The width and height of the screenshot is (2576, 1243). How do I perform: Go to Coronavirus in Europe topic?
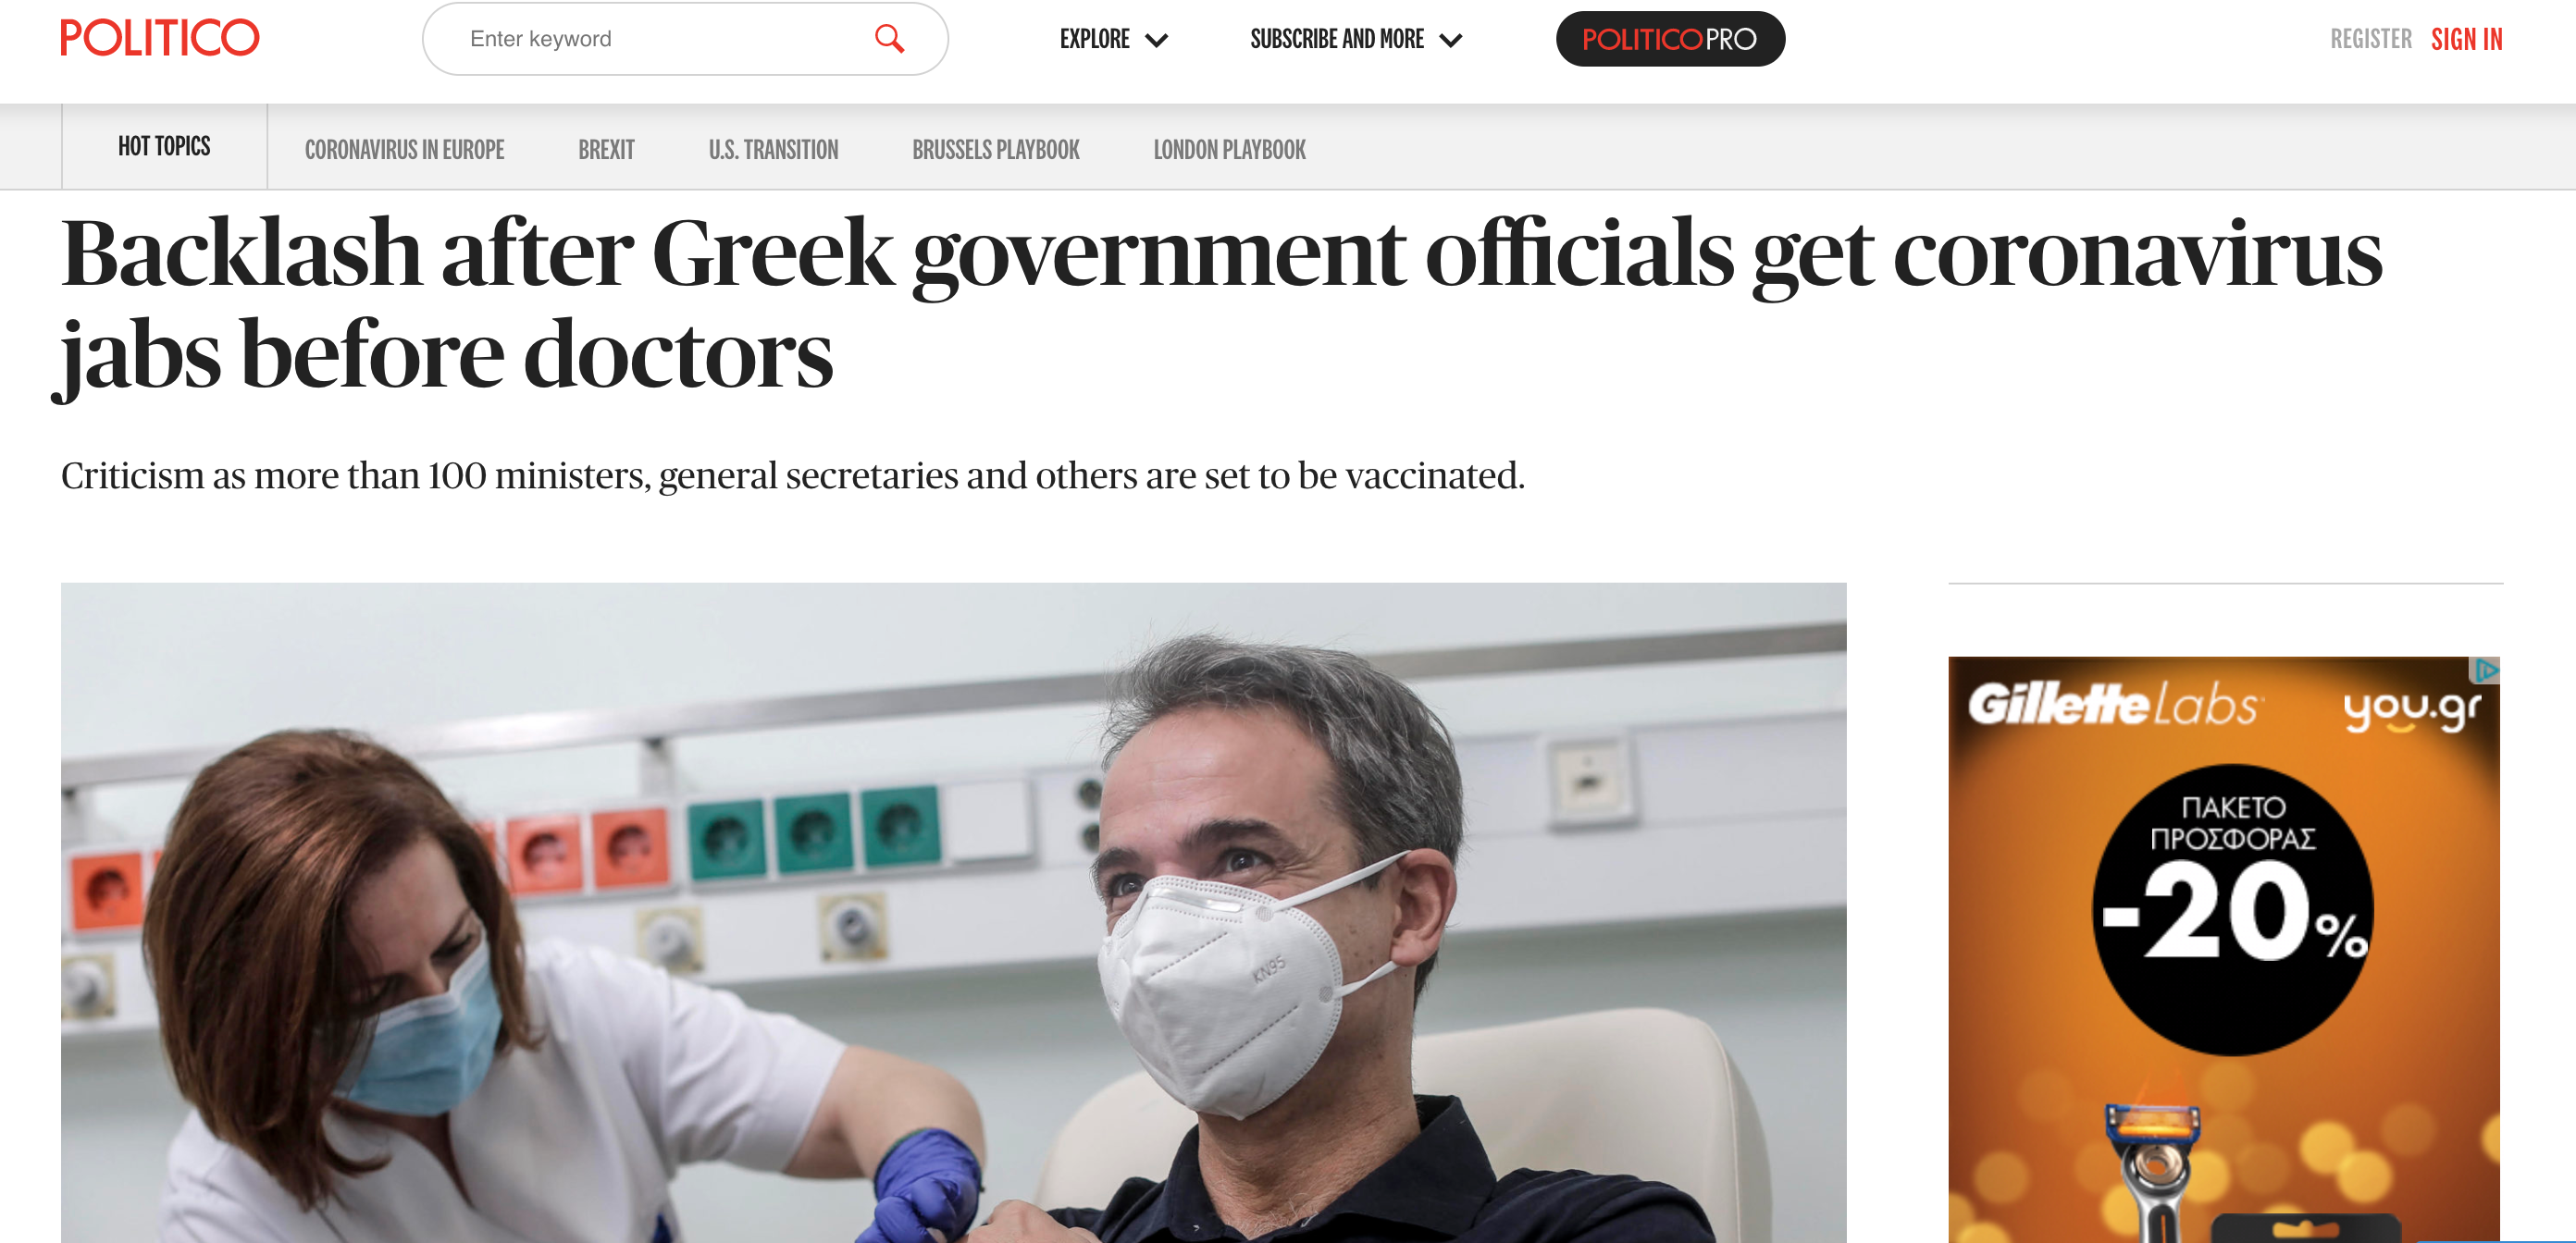pos(404,150)
